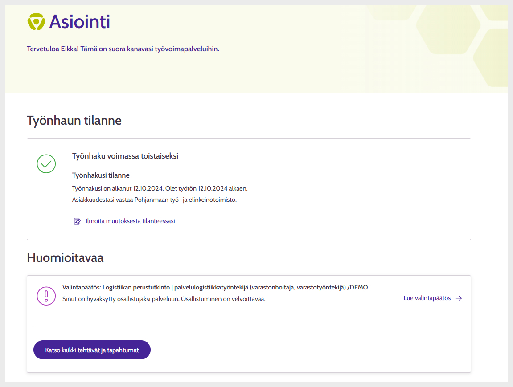Select the Valintapäätös Logistiikan perustutkinto title
Image resolution: width=513 pixels, height=387 pixels.
tap(215, 287)
